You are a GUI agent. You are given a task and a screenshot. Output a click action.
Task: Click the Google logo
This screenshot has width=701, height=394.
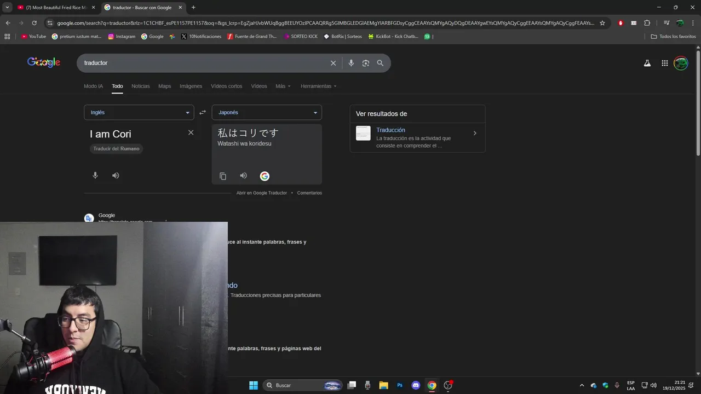click(44, 62)
